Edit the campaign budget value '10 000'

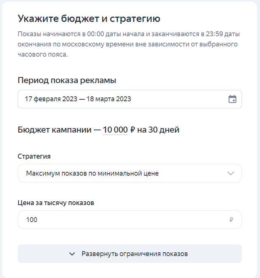point(115,130)
